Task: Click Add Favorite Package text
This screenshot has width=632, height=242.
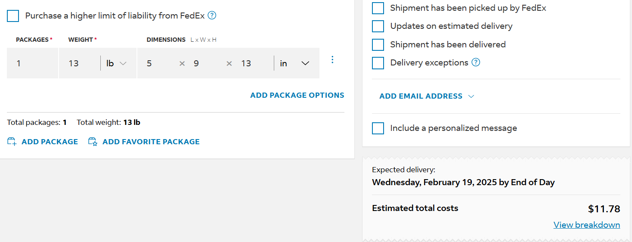Action: tap(151, 142)
